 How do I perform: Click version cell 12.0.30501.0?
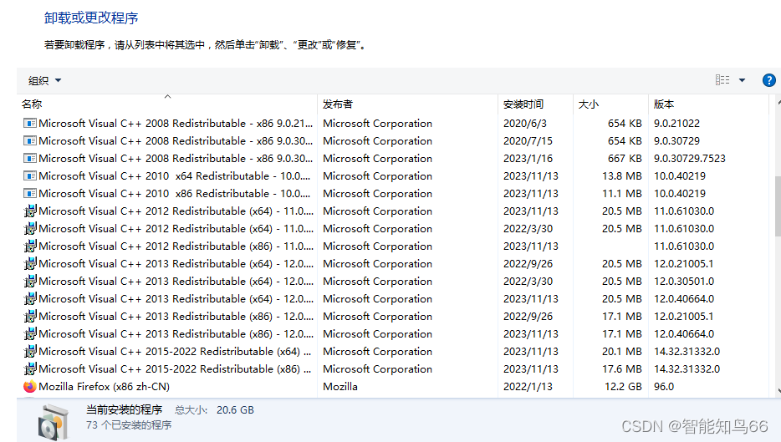click(x=684, y=282)
